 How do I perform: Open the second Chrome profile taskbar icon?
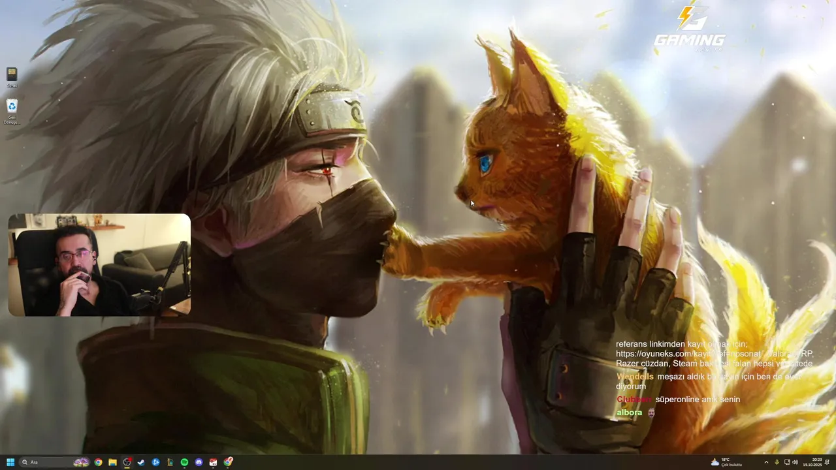228,462
